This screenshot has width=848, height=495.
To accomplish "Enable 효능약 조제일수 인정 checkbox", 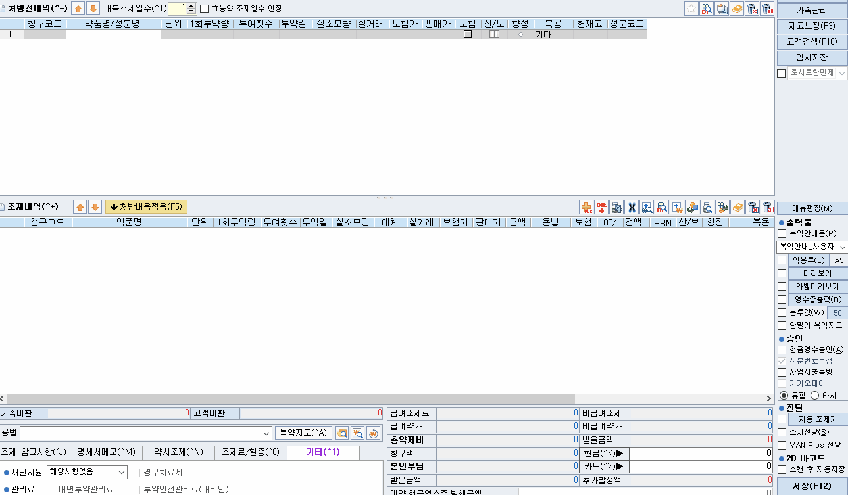I will coord(204,9).
